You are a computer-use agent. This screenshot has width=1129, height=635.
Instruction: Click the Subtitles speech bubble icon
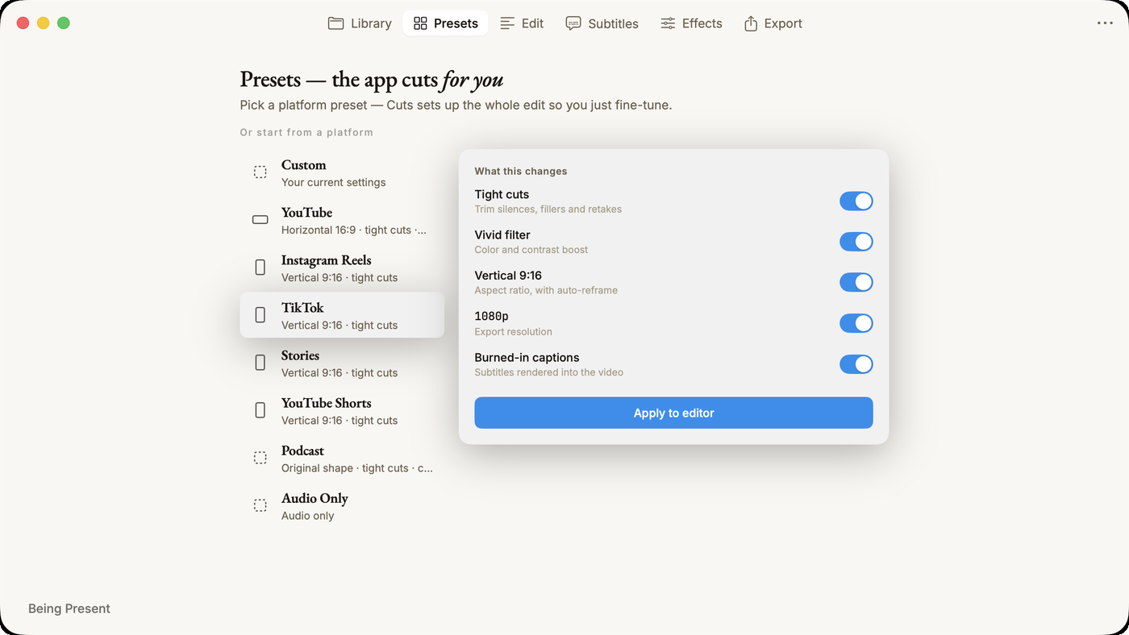573,23
